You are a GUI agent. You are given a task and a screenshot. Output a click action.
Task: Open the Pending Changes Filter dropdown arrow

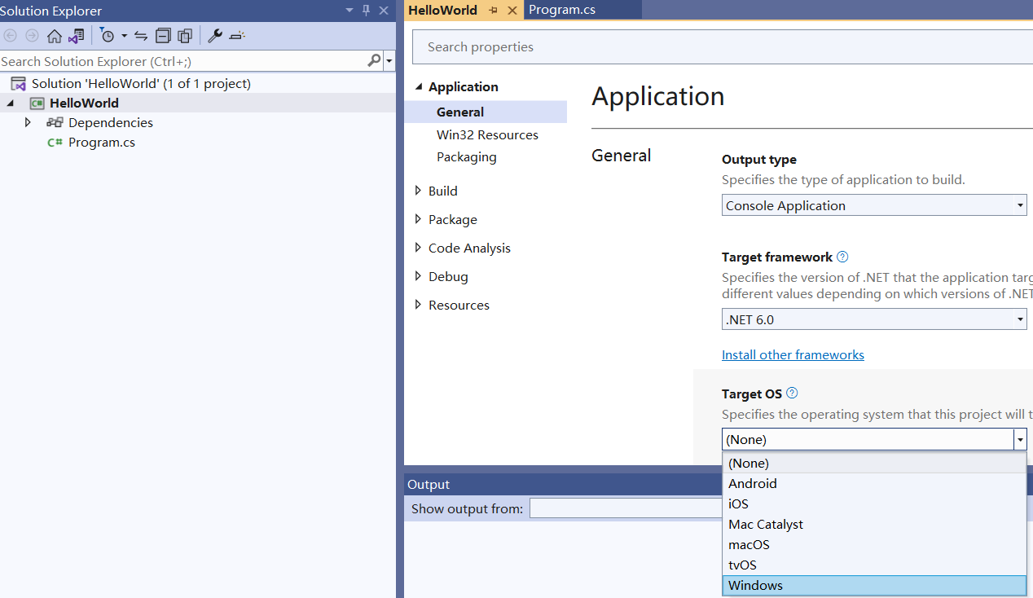point(124,36)
